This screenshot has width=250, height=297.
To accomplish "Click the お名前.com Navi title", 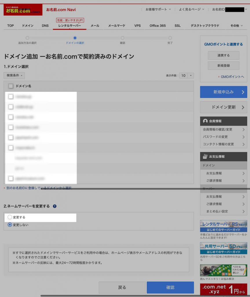I will tap(61, 10).
